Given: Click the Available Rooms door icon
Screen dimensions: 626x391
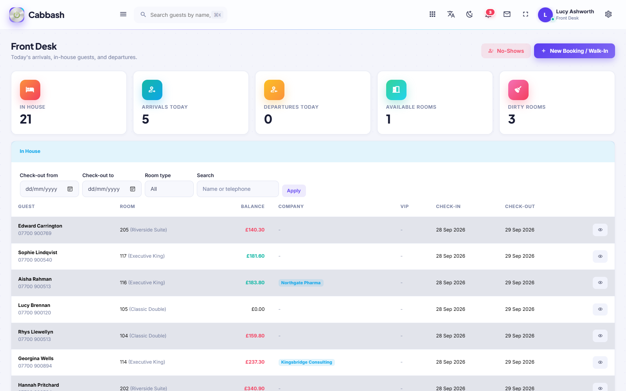Looking at the screenshot, I should [x=396, y=90].
